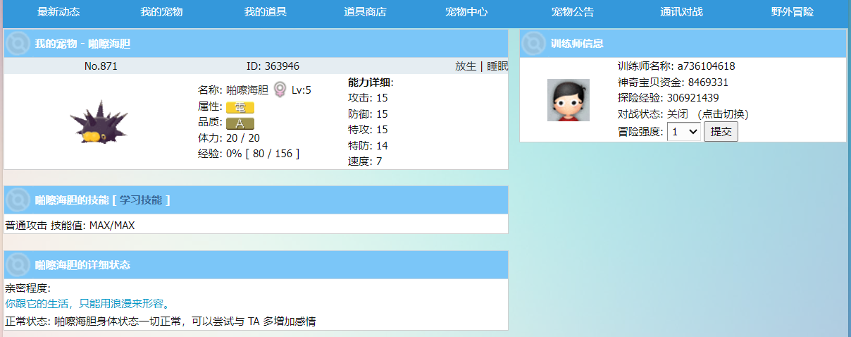Screen dimensions: 851x337
Task: Click the 睡眠 link for the pet
Action: (497, 66)
